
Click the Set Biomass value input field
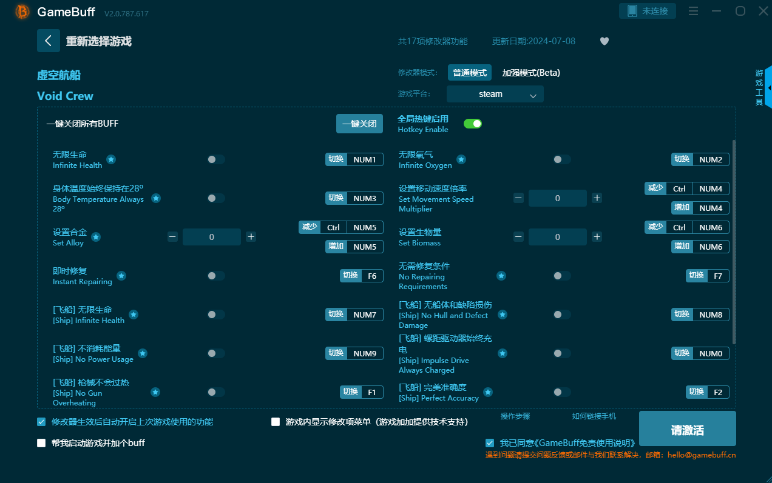click(x=558, y=237)
